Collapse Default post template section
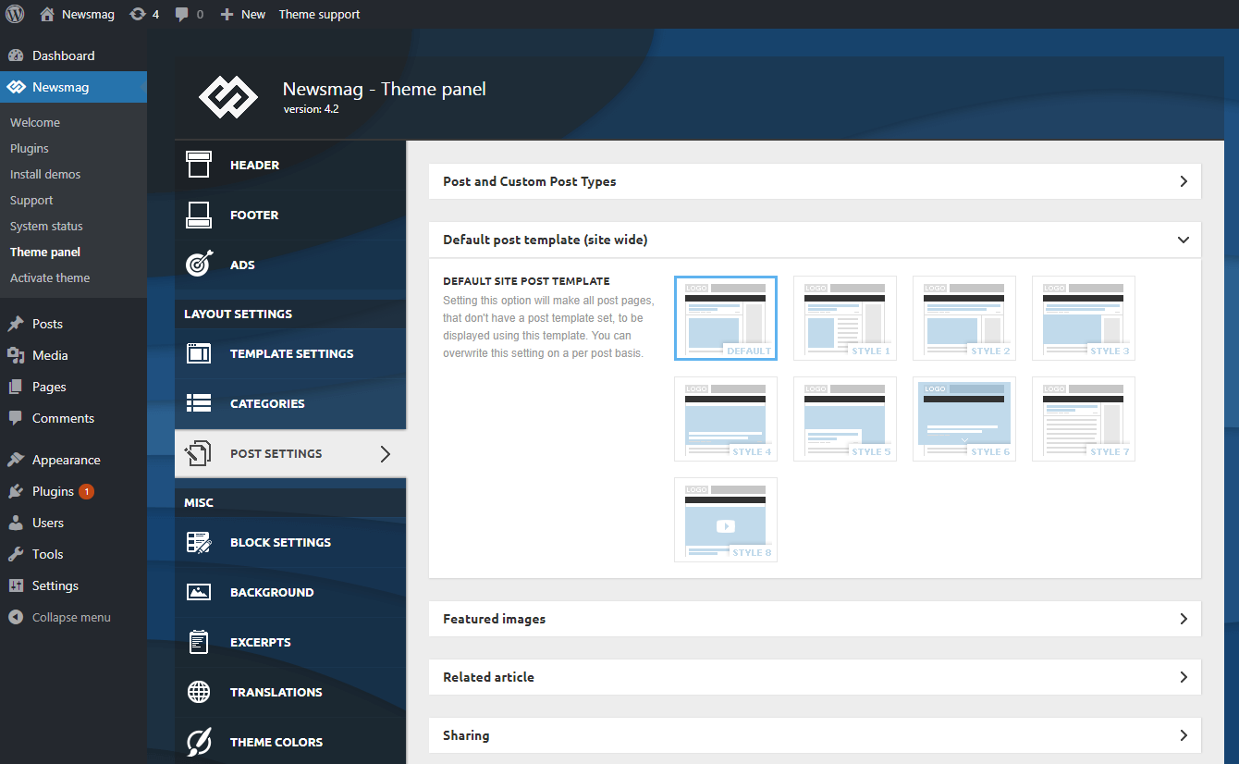 [x=815, y=240]
